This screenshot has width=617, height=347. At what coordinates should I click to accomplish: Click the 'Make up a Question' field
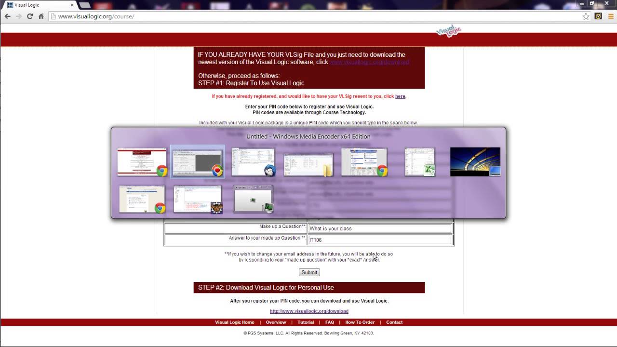coord(380,228)
